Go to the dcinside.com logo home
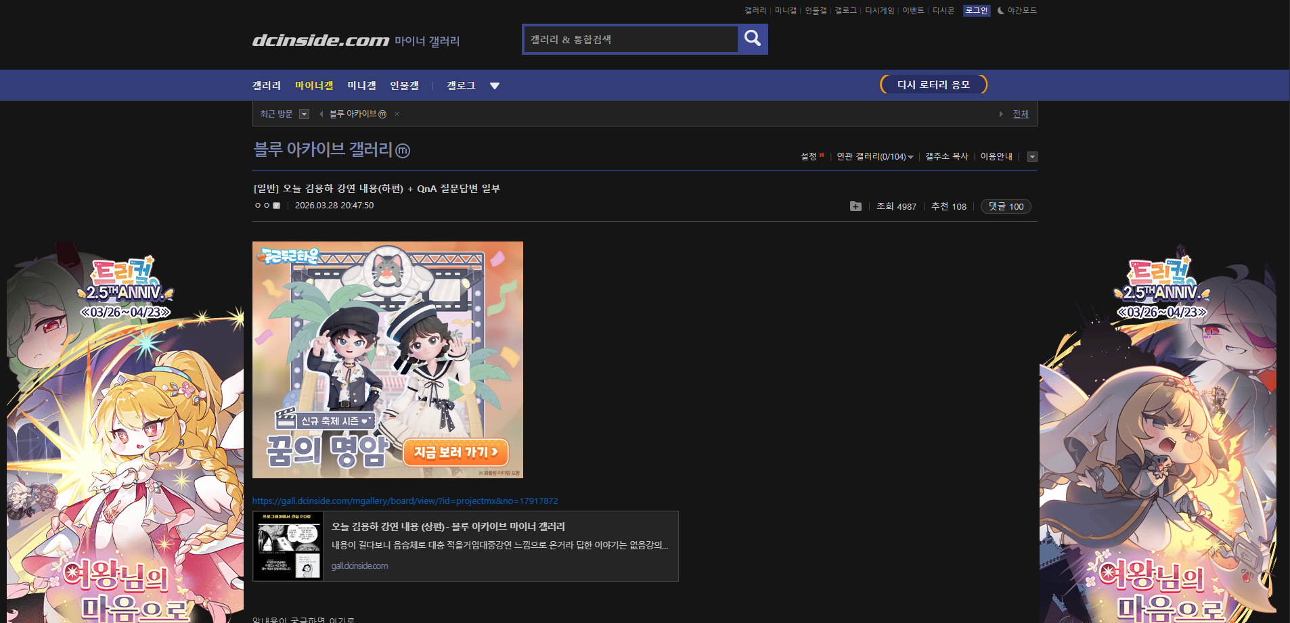The height and width of the screenshot is (623, 1290). click(321, 41)
